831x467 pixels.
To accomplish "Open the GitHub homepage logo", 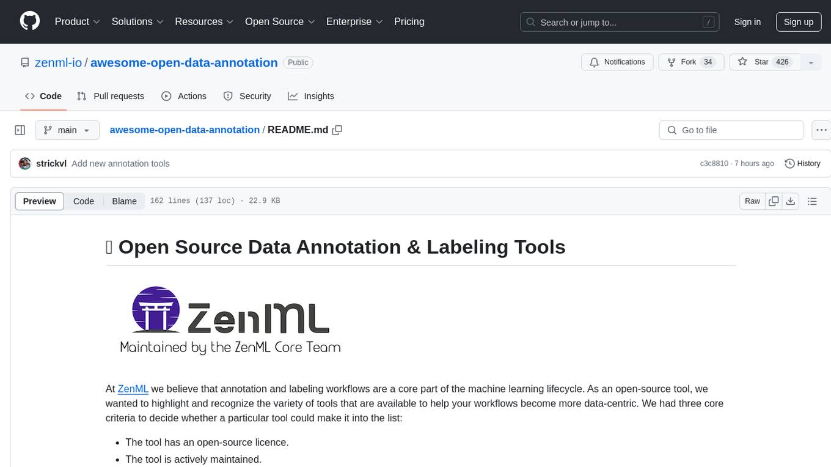I will 30,21.
